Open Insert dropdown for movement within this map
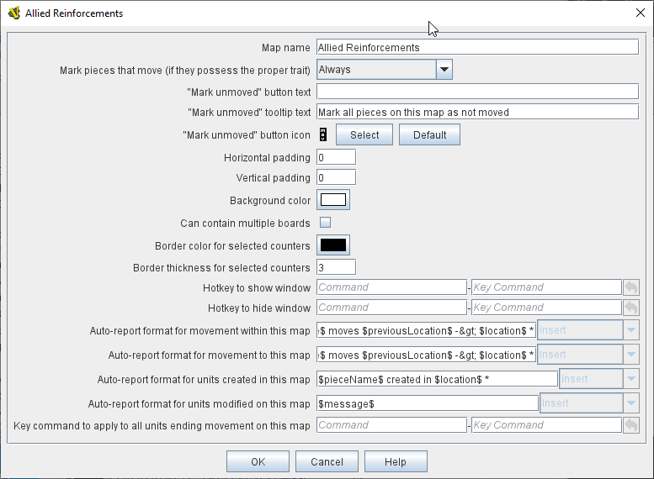This screenshot has height=479, width=654. click(630, 330)
